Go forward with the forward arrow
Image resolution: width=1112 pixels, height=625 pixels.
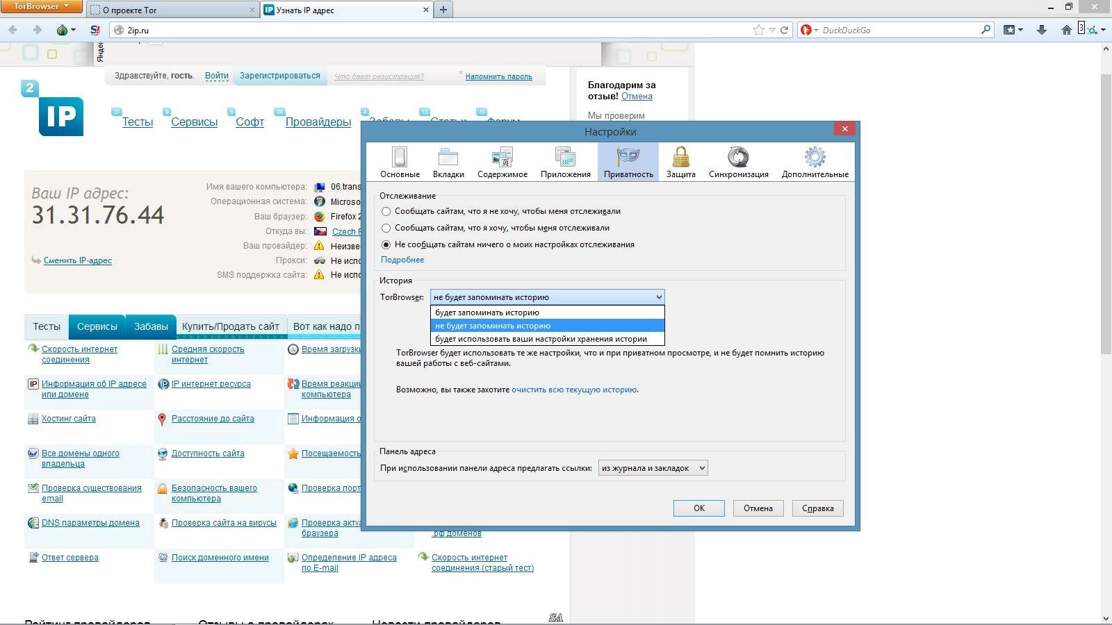[37, 30]
